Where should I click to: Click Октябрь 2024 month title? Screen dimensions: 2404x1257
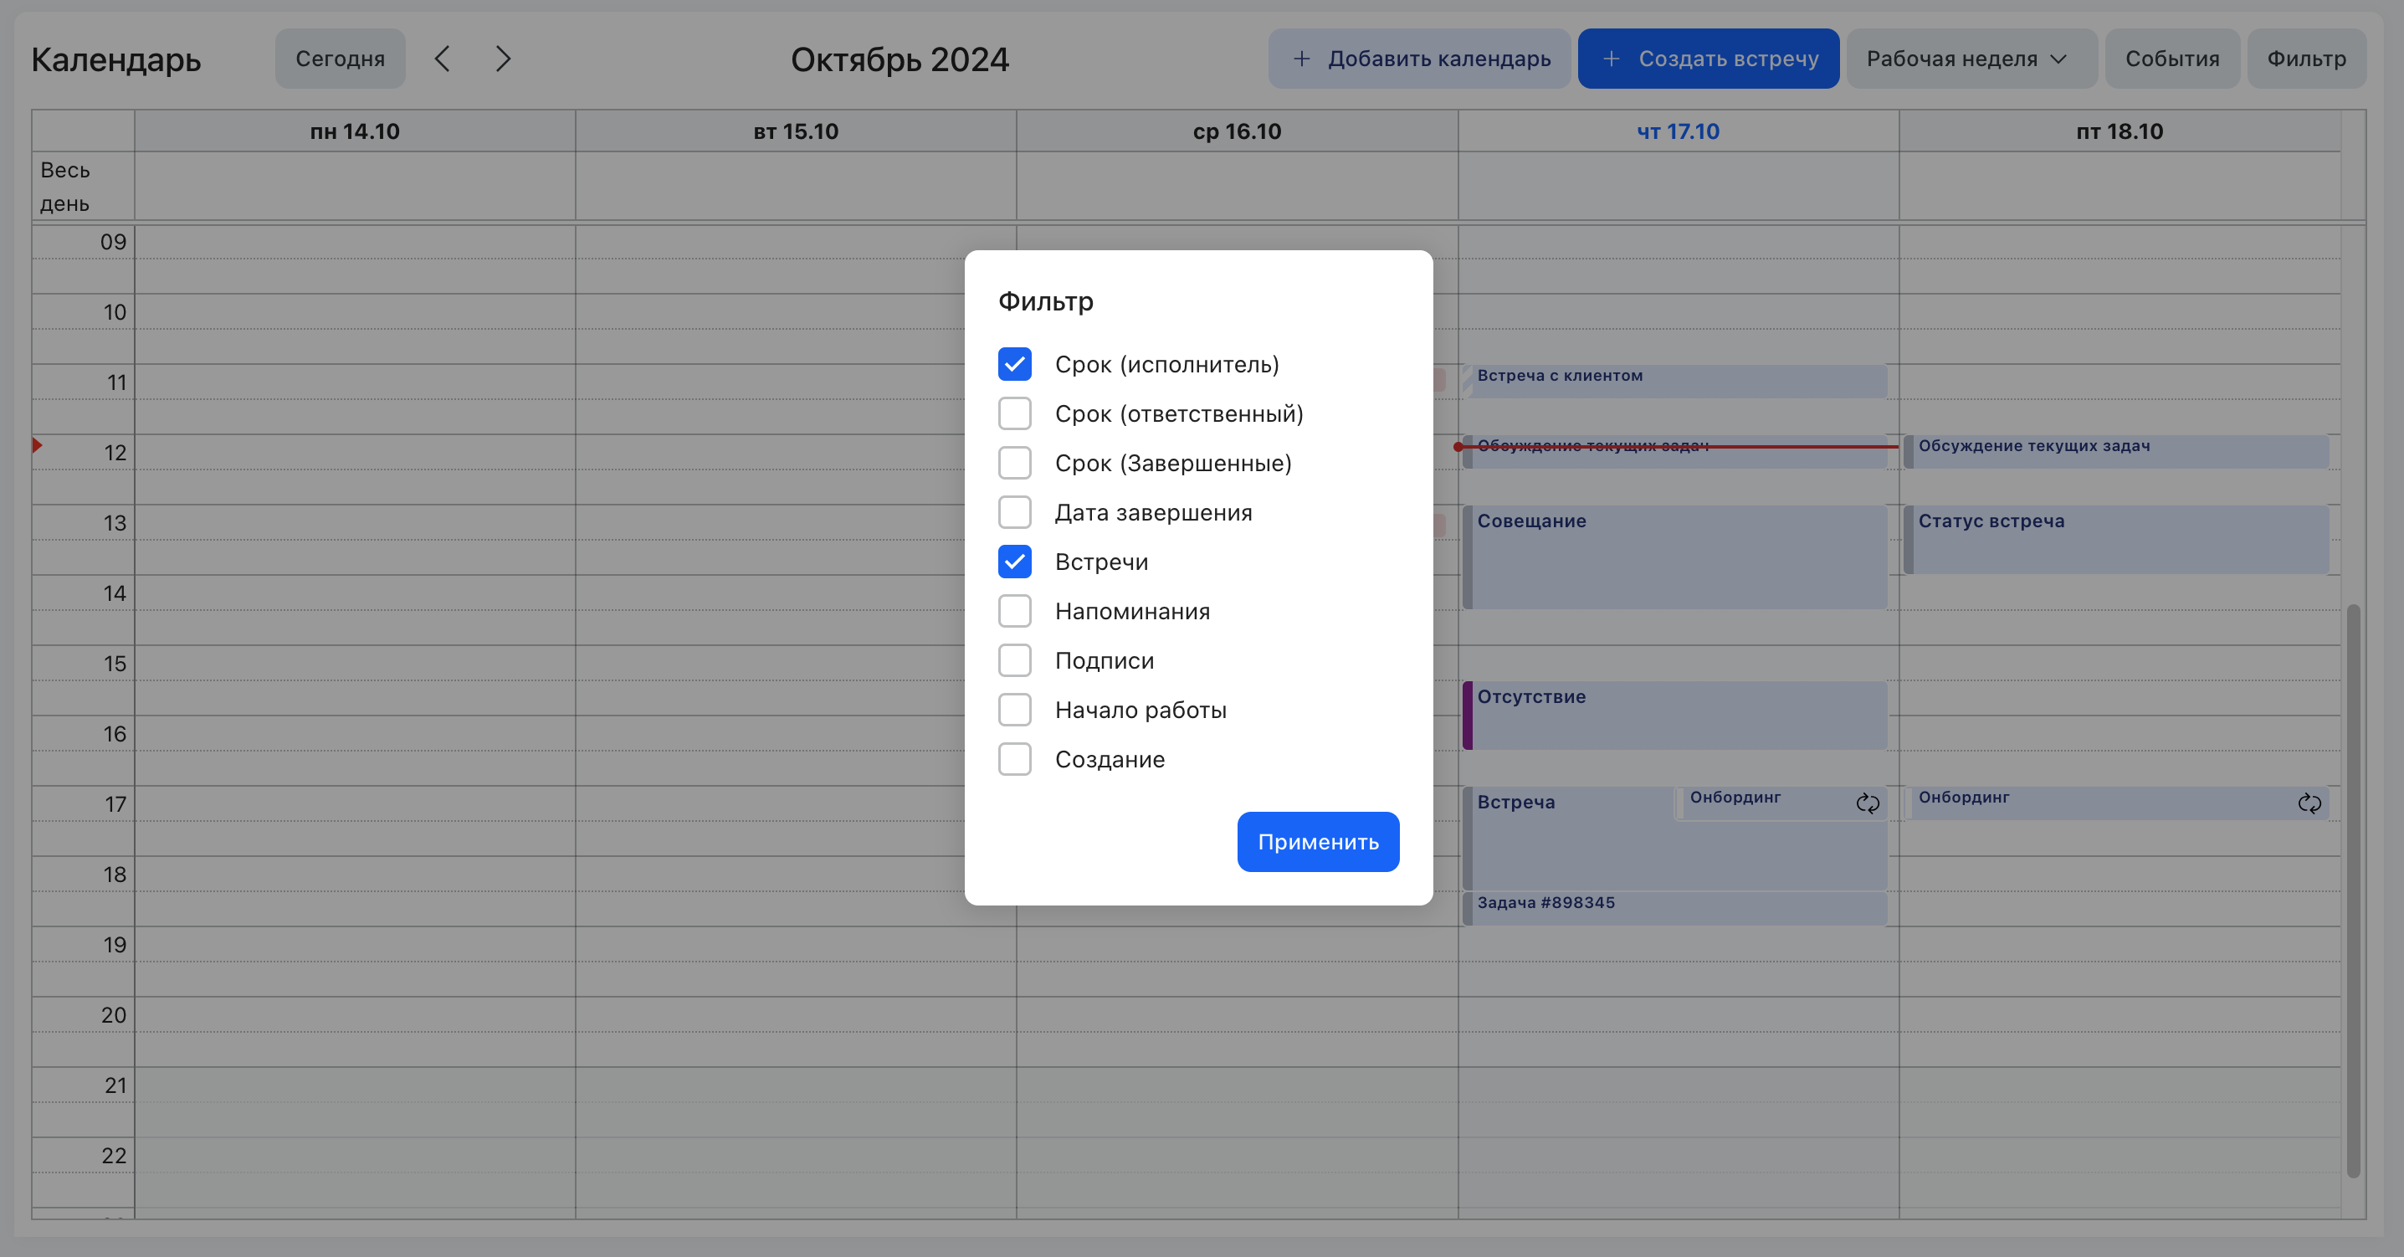[x=900, y=59]
